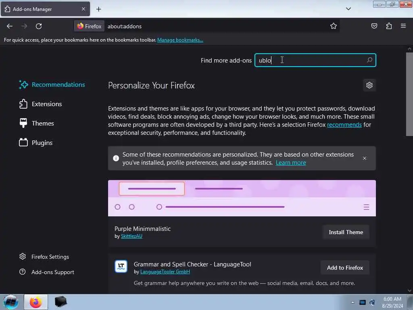Image resolution: width=413 pixels, height=310 pixels.
Task: Click the Firefox taskbar icon
Action: pyautogui.click(x=36, y=302)
